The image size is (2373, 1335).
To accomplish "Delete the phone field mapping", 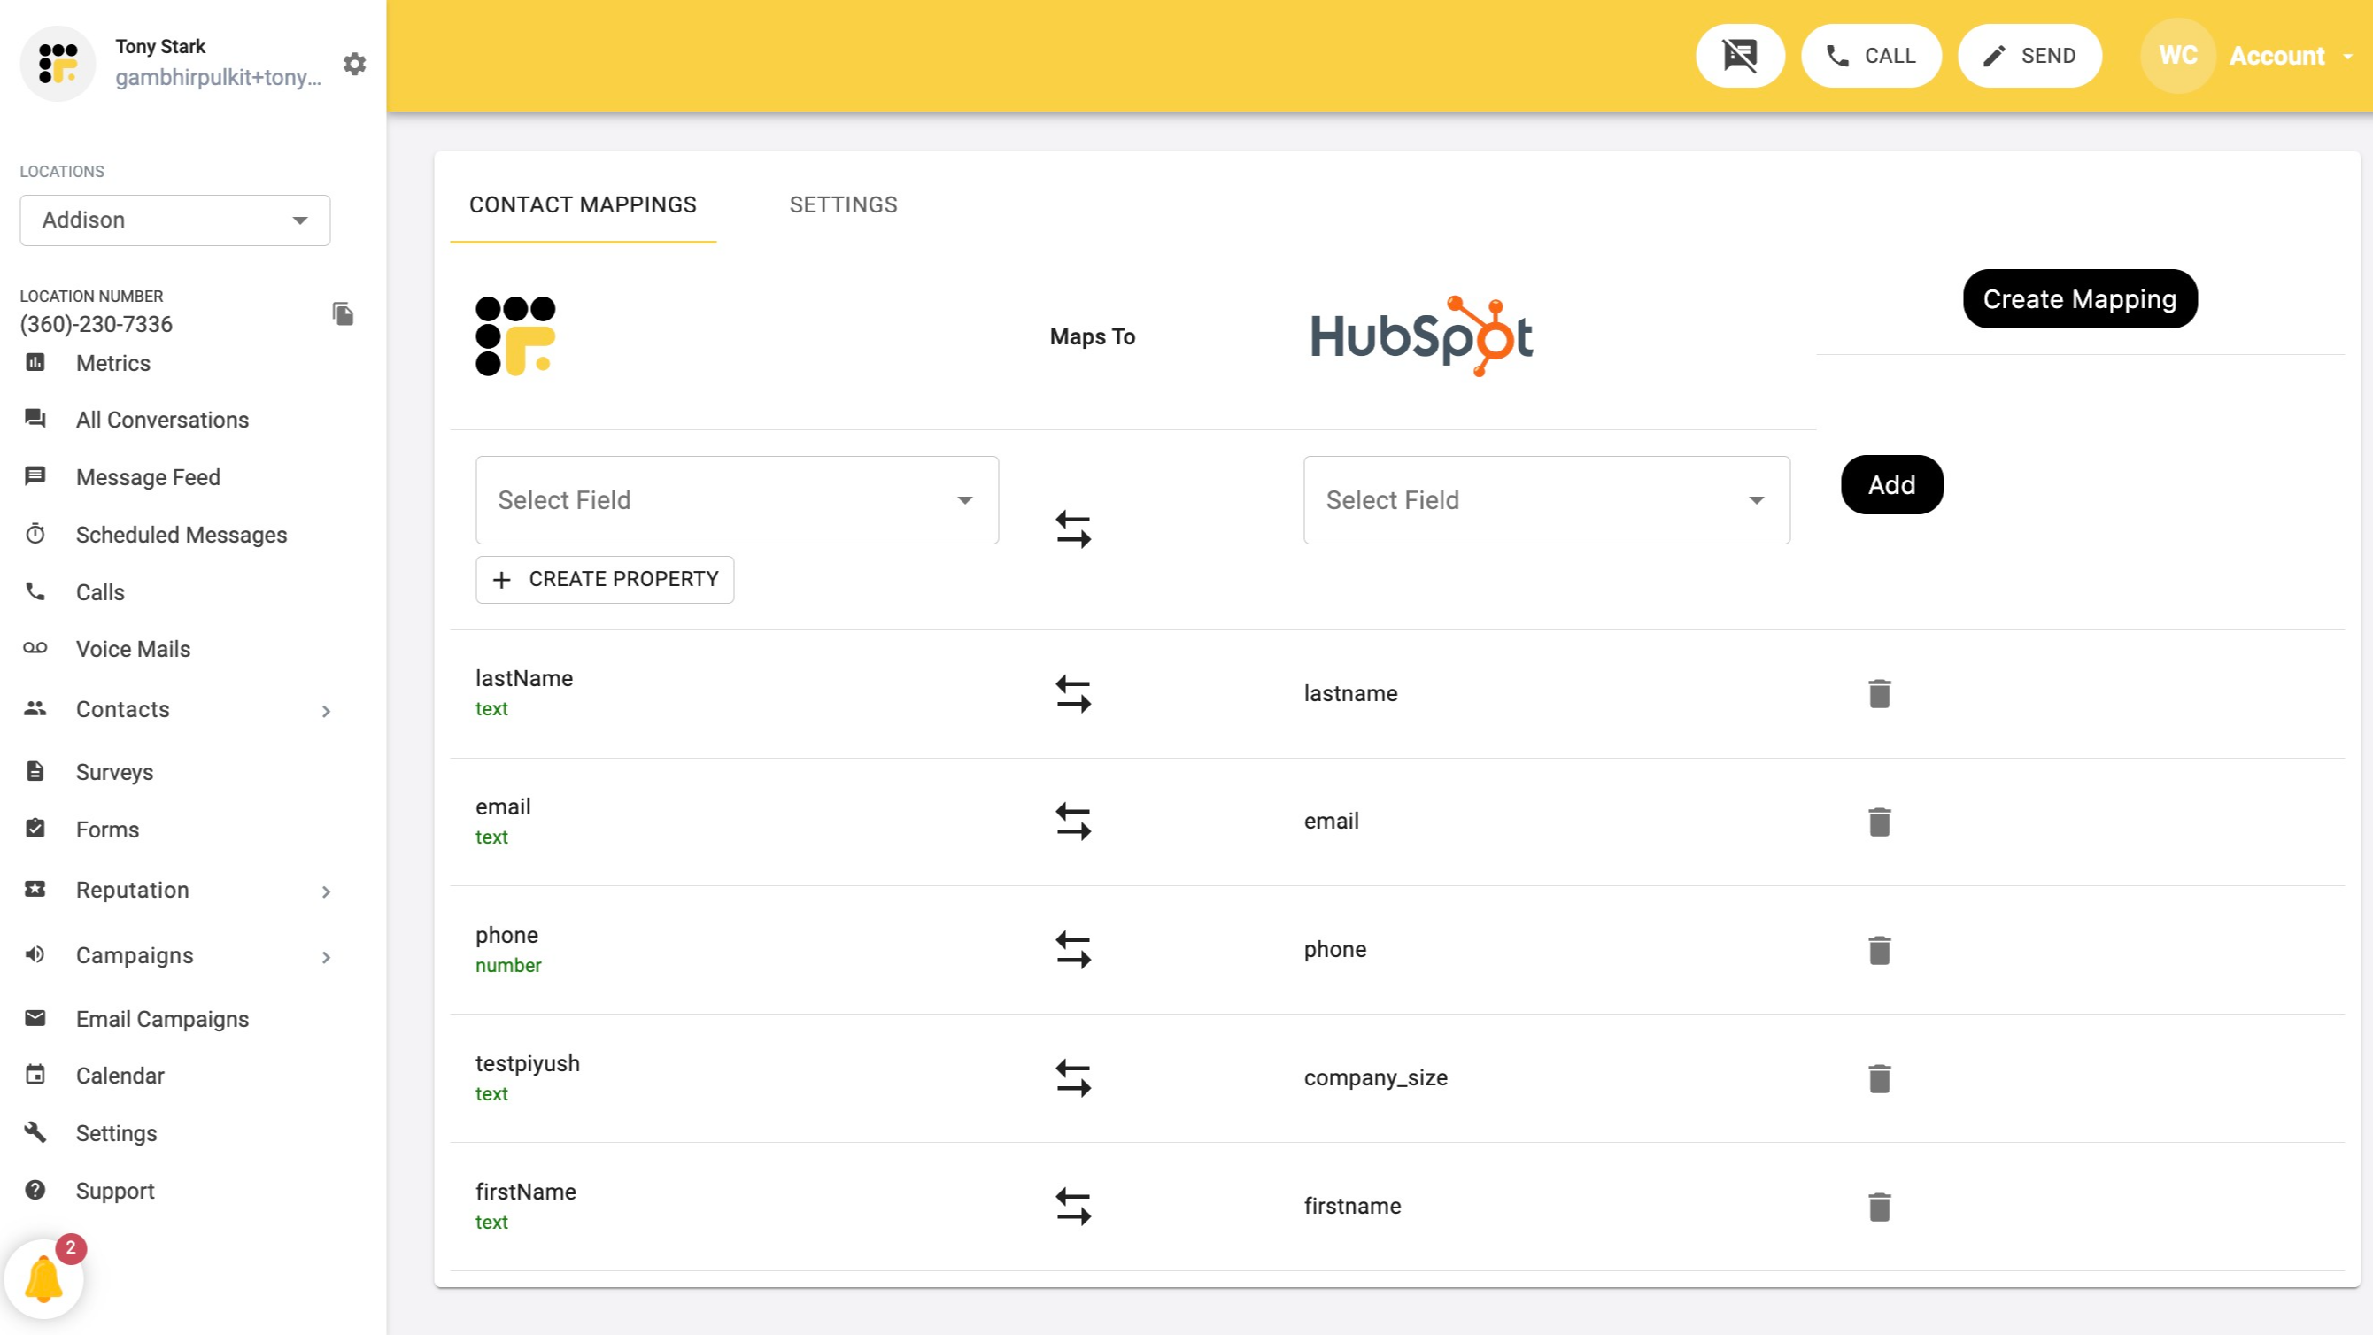I will pos(1879,950).
